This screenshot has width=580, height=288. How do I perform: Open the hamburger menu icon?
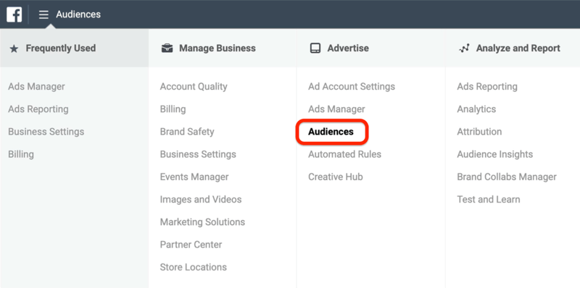coord(43,14)
